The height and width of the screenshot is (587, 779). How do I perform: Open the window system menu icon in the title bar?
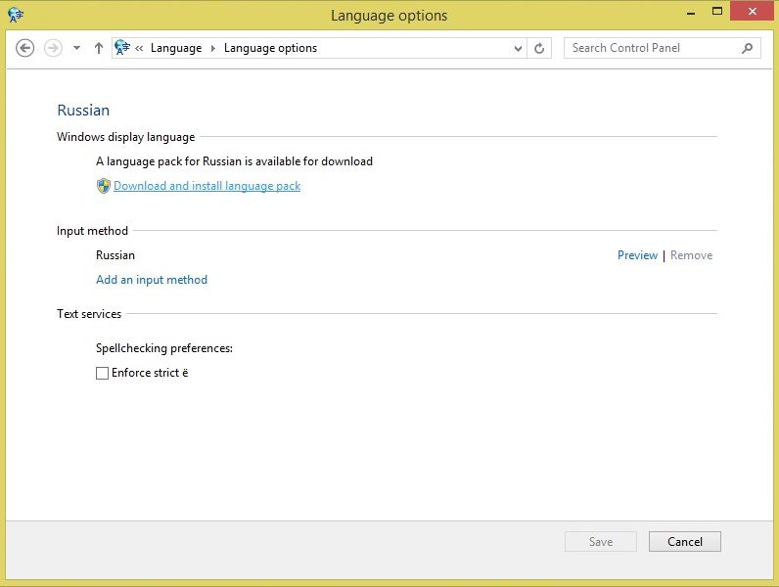17,15
